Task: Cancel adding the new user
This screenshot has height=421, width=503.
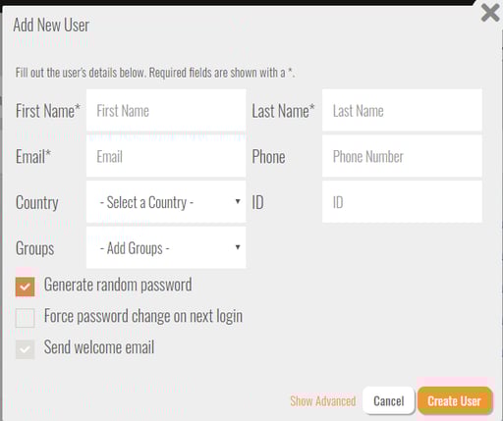Action: tap(389, 400)
